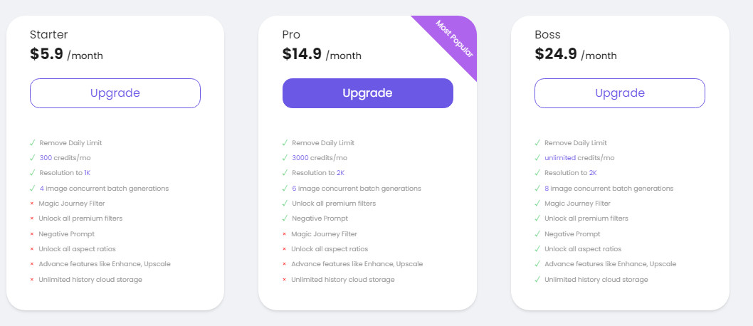Select the $14.9 /month Pro price
The height and width of the screenshot is (326, 753).
coord(322,54)
